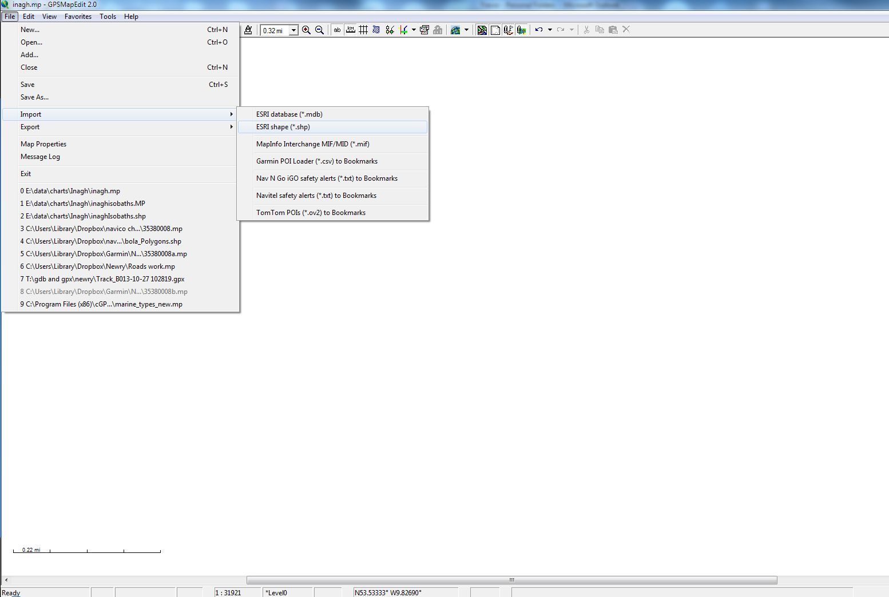Open the 0.32 mi zoom scale dropdown
The height and width of the screenshot is (597, 889).
[x=293, y=30]
